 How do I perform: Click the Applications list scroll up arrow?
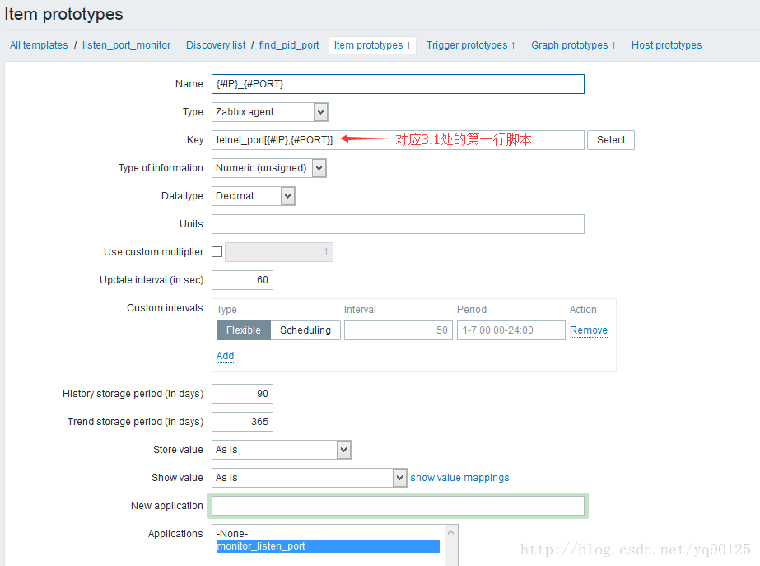click(450, 532)
